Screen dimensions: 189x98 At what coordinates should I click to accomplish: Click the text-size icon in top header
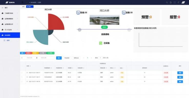coord(178,2)
